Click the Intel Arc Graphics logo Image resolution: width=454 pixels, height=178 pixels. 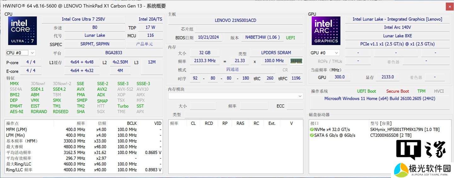(326, 31)
